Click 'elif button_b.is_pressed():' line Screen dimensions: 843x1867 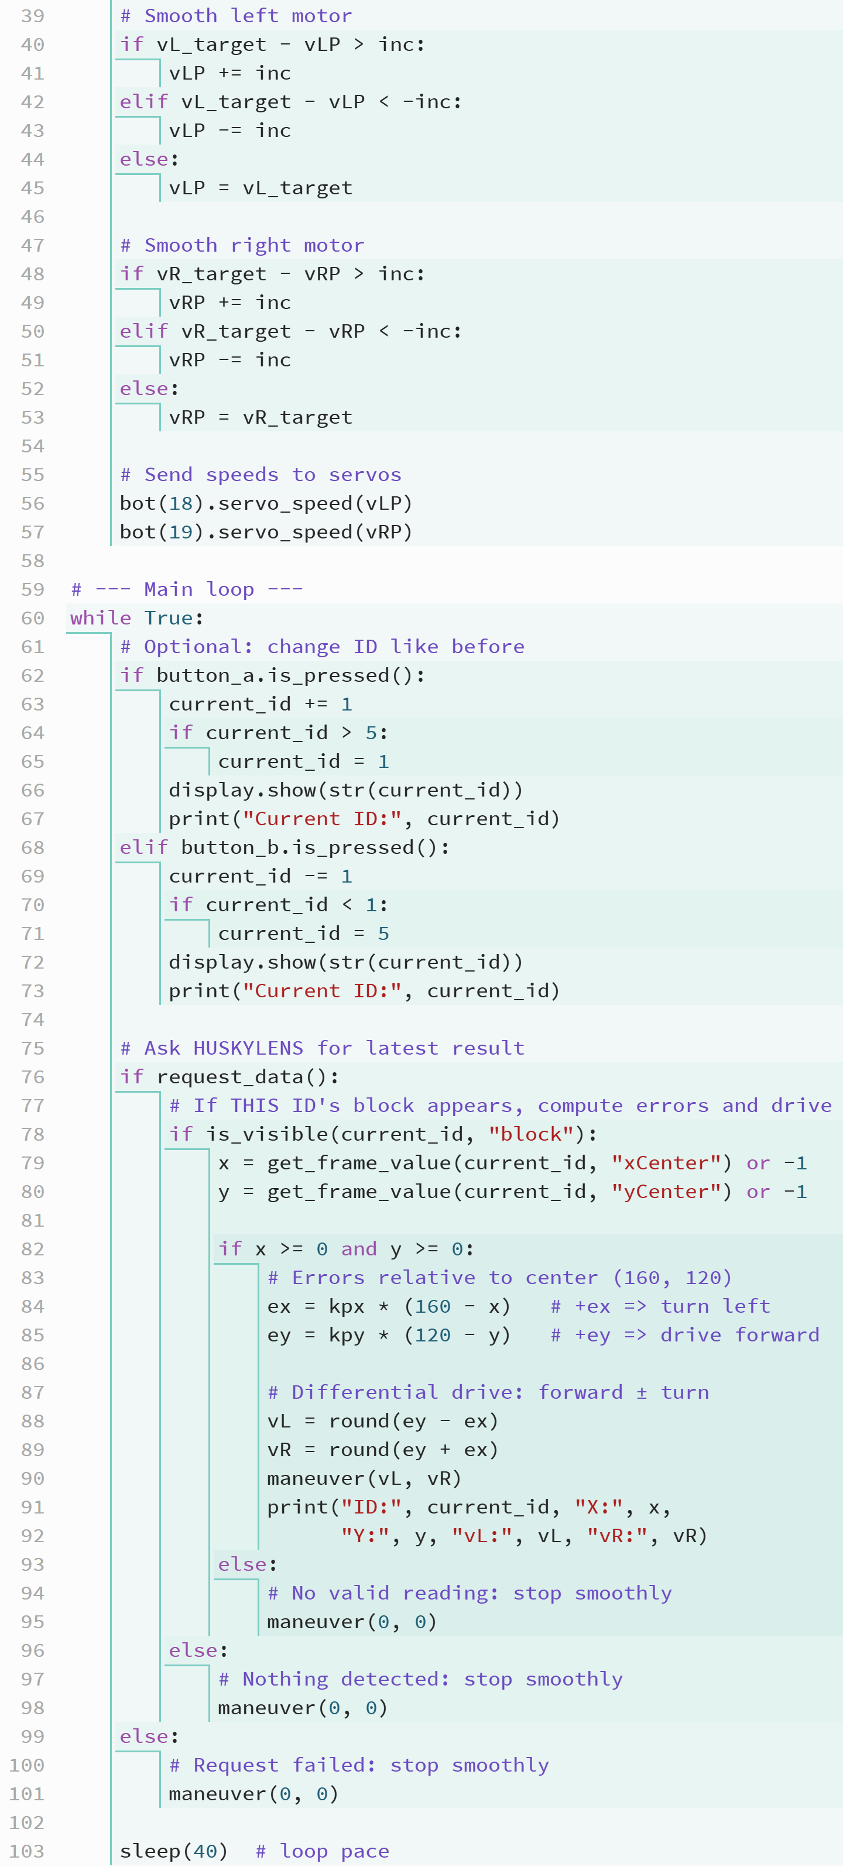pos(284,847)
